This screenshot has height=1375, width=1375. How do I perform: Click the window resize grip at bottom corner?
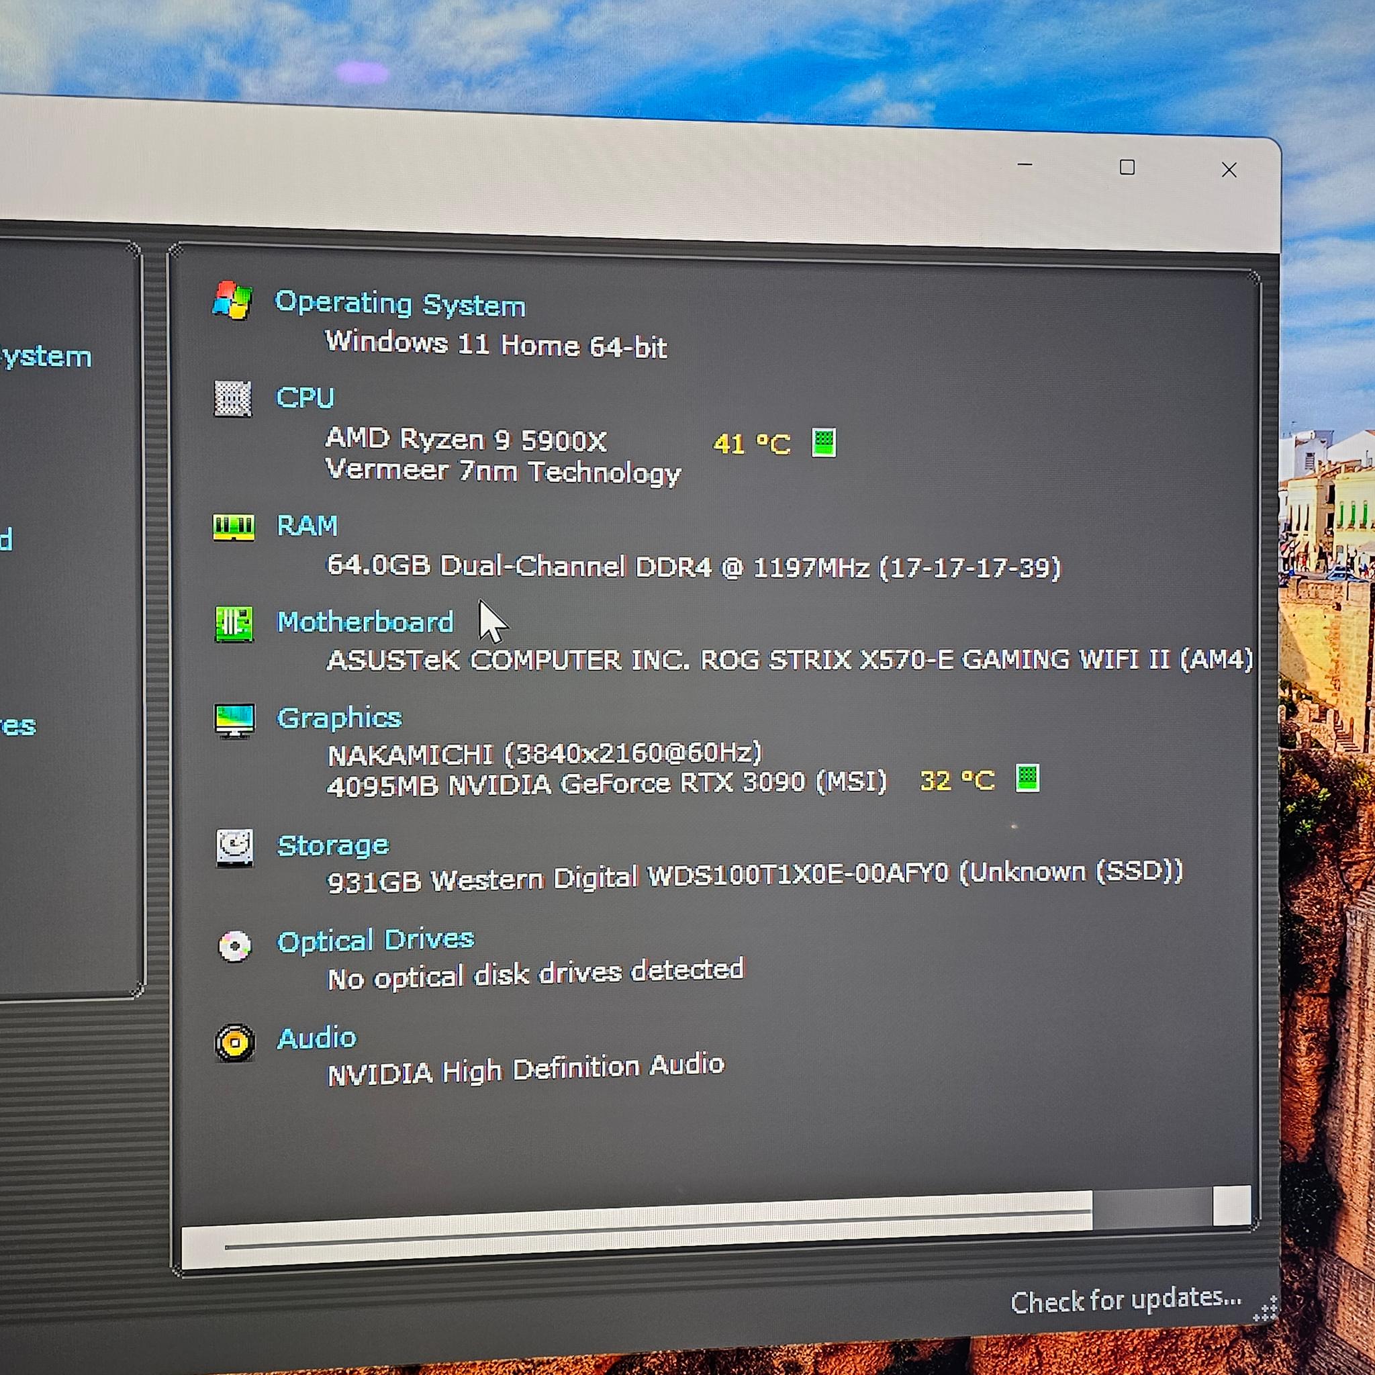[x=1266, y=1308]
